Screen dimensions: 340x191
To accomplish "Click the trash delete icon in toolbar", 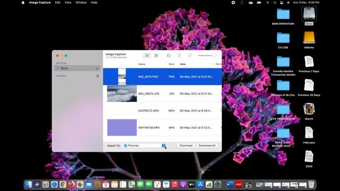I will click(x=180, y=56).
